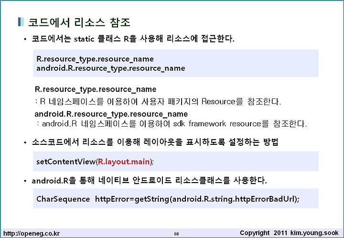Viewport: 344px width, 238px height.
Task: Click 'CharSequence' in the last code box
Action: 63,199
